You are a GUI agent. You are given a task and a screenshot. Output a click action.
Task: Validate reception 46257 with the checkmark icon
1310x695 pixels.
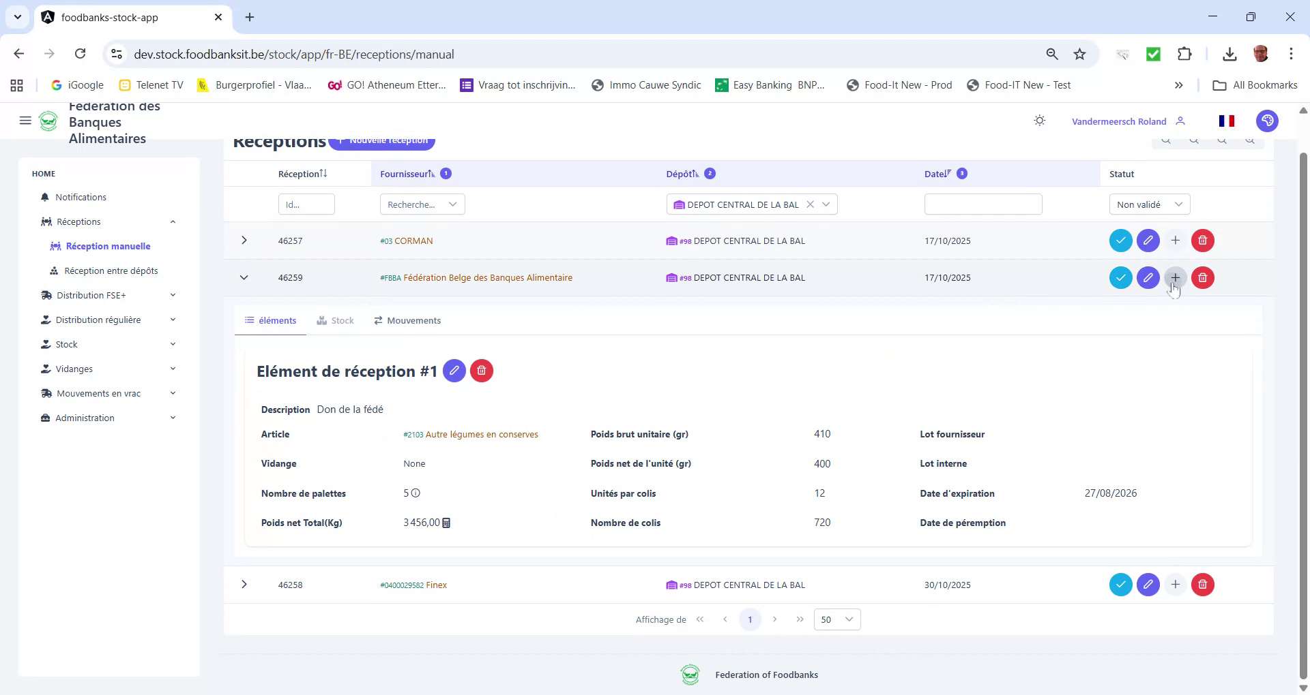tap(1120, 240)
